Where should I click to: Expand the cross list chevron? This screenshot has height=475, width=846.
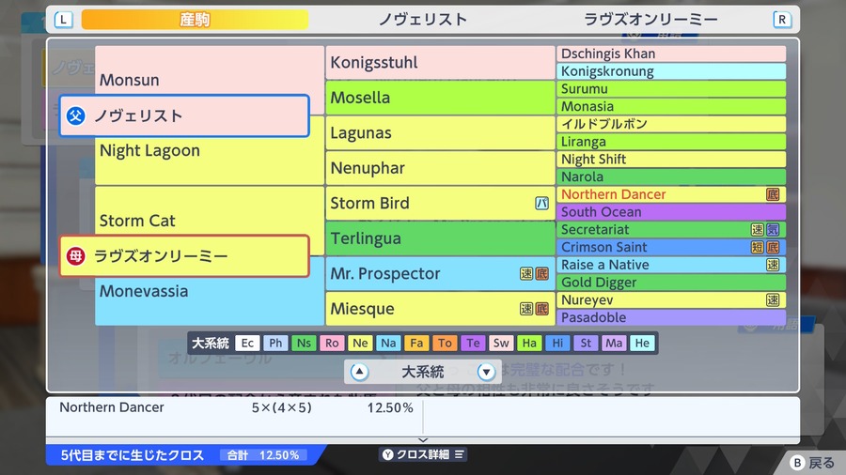tap(423, 440)
